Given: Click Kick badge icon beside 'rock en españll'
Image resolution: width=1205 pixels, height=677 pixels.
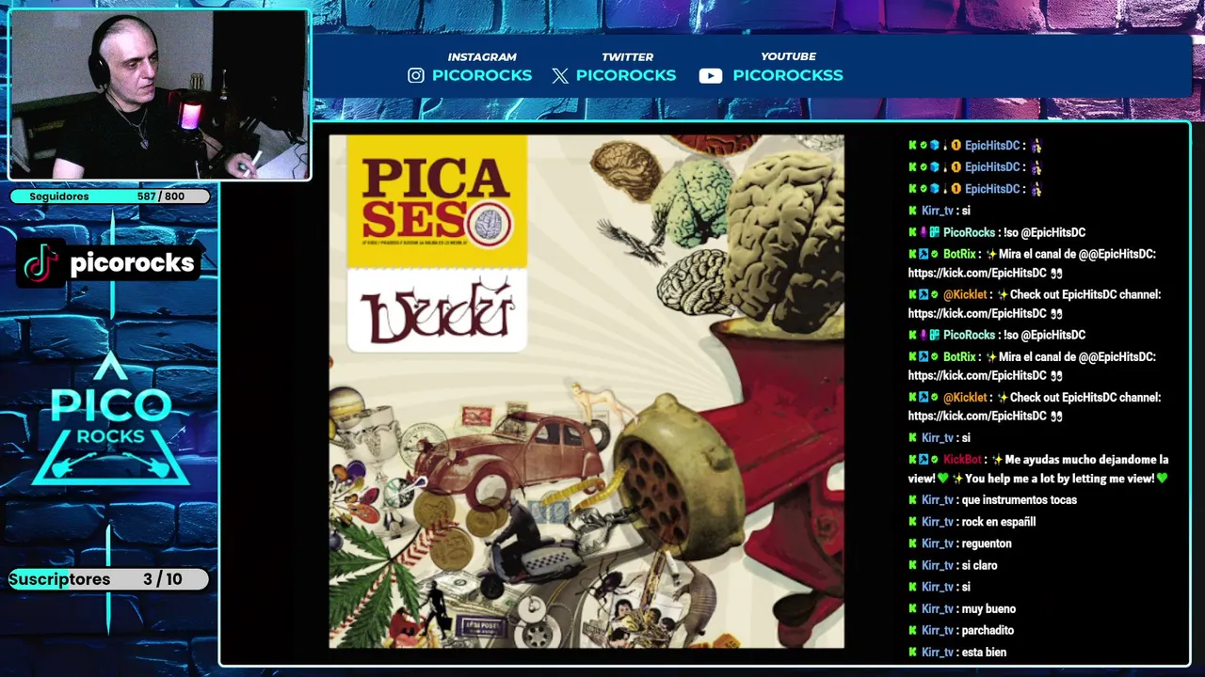Looking at the screenshot, I should coord(912,522).
